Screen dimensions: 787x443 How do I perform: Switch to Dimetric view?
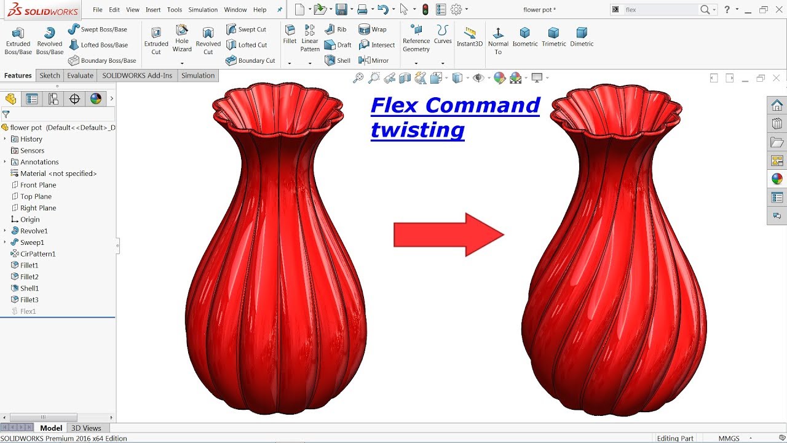coord(582,37)
